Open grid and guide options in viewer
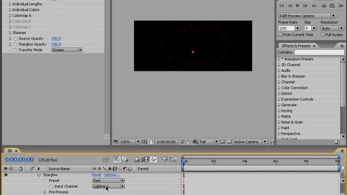The width and height of the screenshot is (347, 195). (x=144, y=141)
